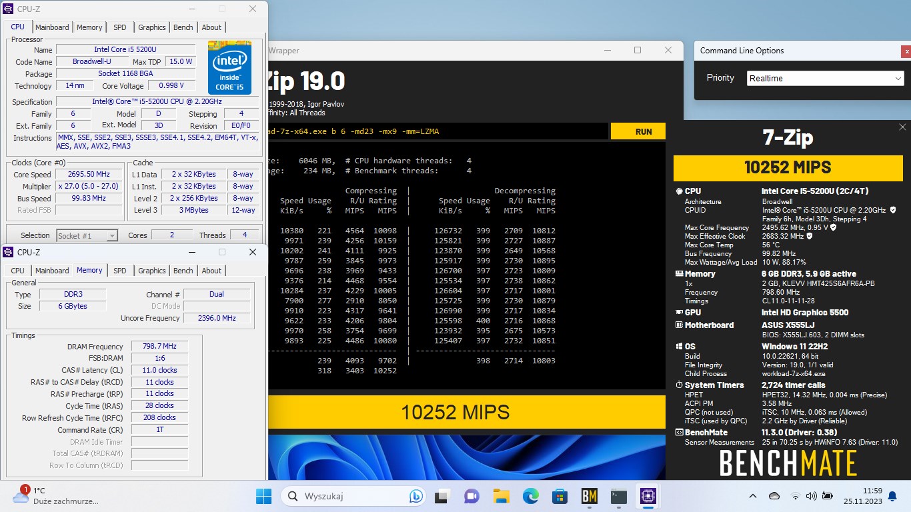Click the System Timers stopwatch icon
This screenshot has width=911, height=512.
[x=679, y=385]
